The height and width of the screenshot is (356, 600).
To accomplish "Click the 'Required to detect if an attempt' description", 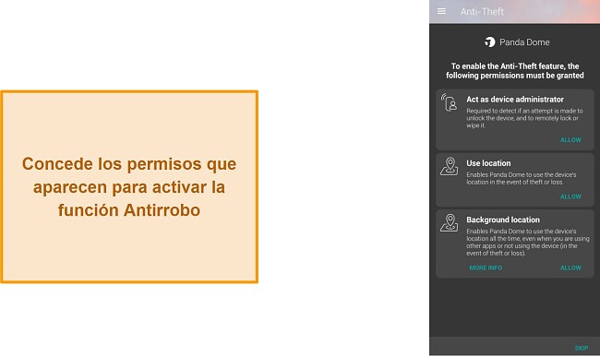I will pos(524,118).
